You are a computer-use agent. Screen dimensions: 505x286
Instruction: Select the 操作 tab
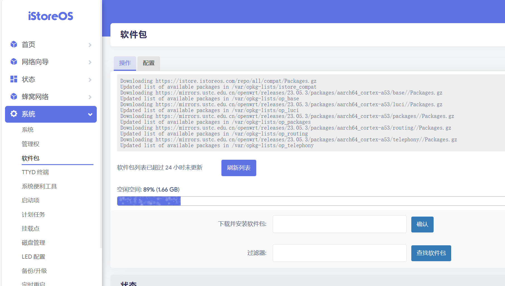tap(125, 63)
